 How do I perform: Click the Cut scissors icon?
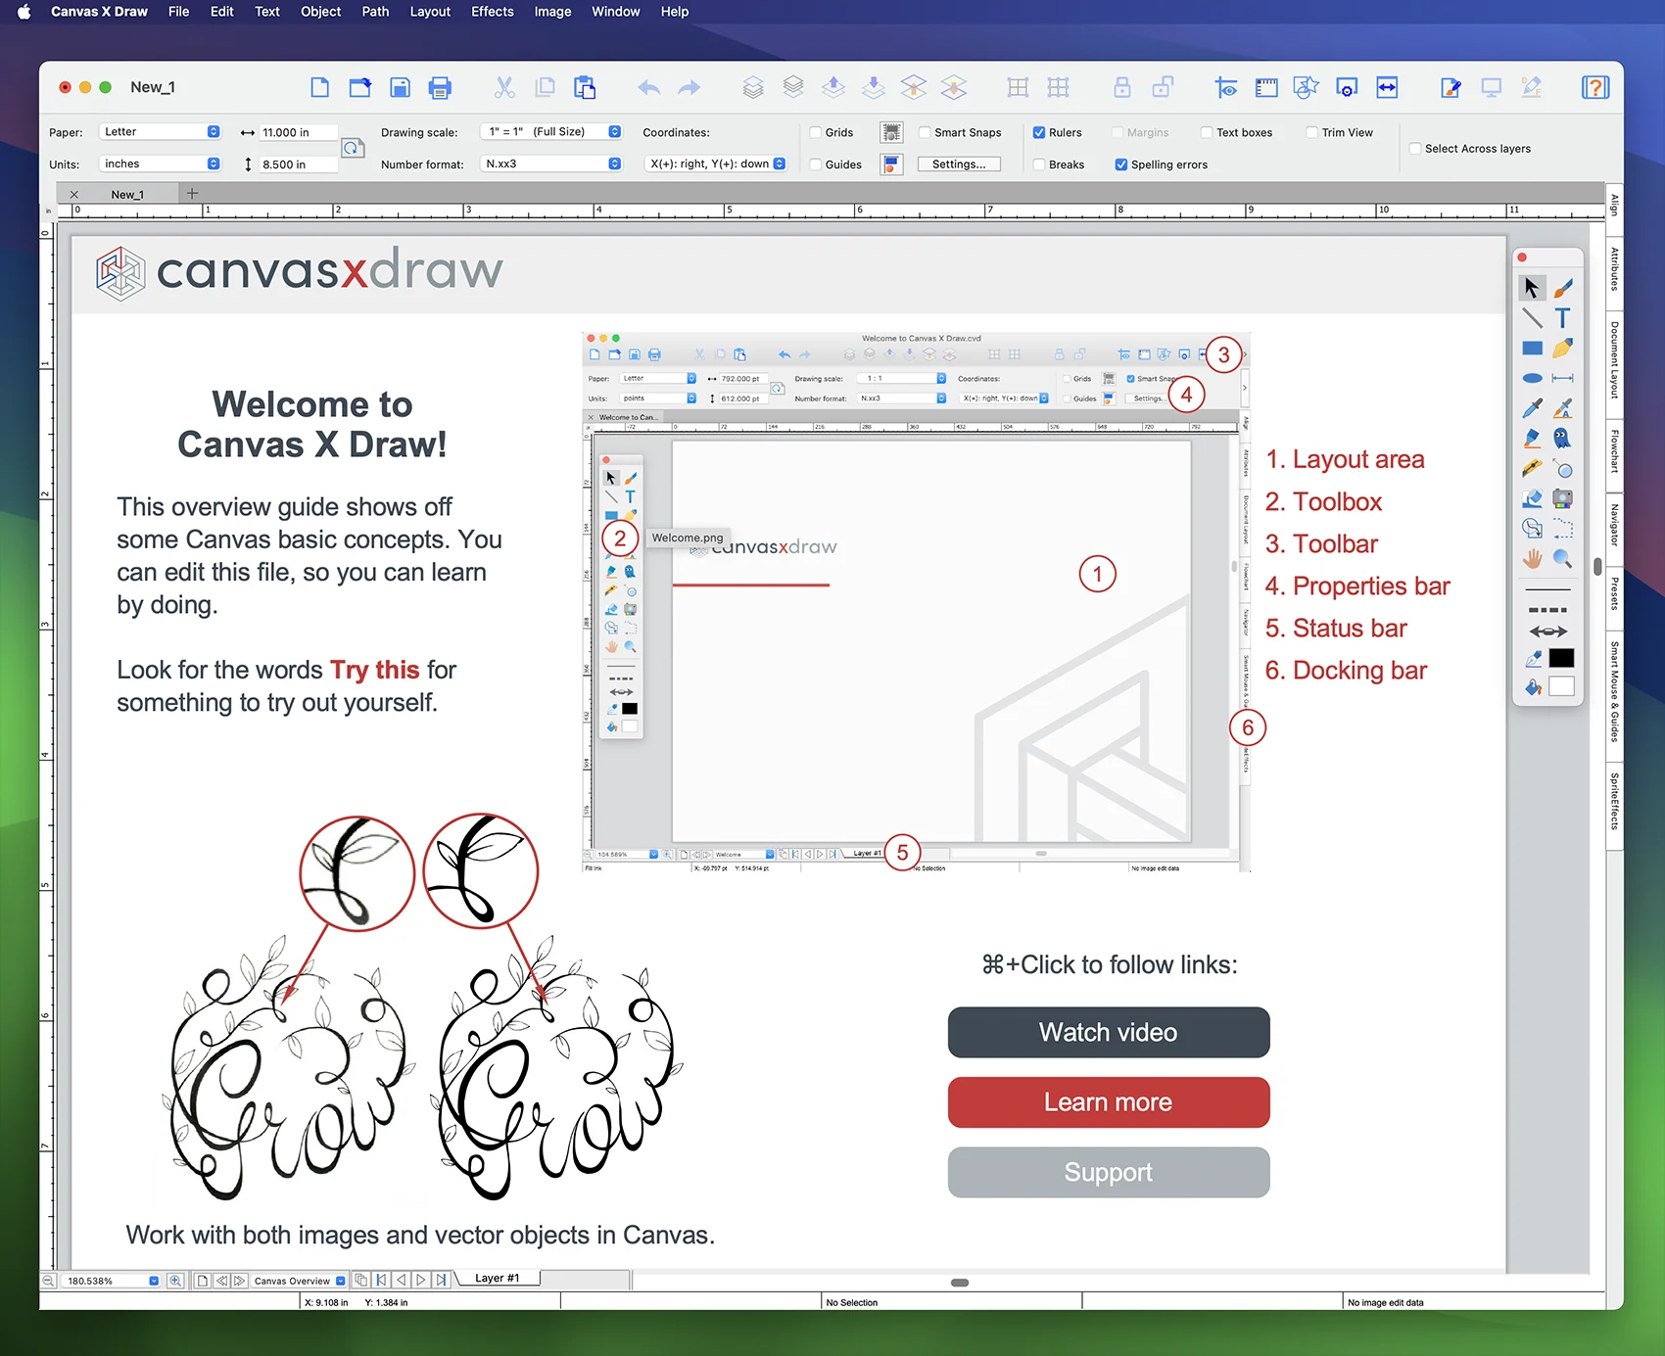pos(504,87)
